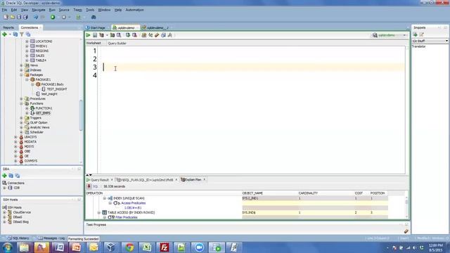Viewport: 450px width, 253px height.
Task: Open the File menu
Action: coord(4,10)
